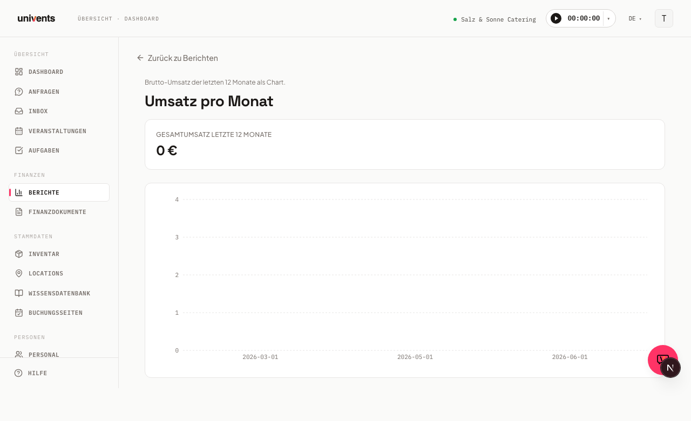Click the Berichte bar chart icon
691x421 pixels.
19,192
